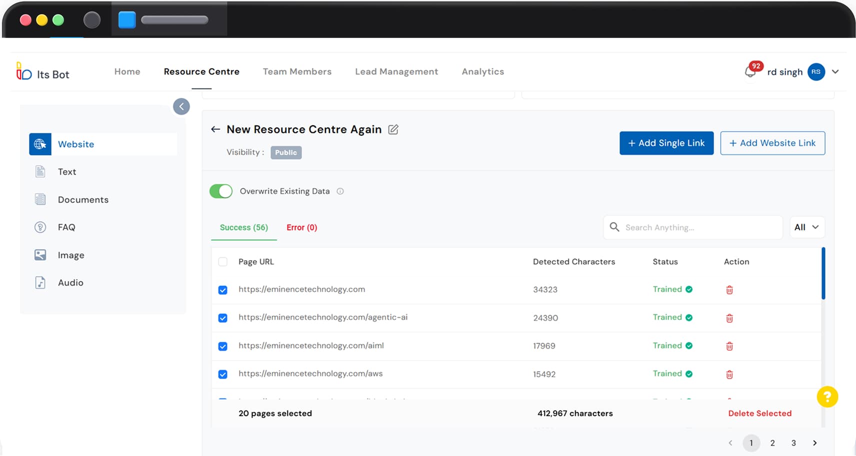The height and width of the screenshot is (456, 856).
Task: Open Lead Management in the top navigation
Action: (396, 71)
